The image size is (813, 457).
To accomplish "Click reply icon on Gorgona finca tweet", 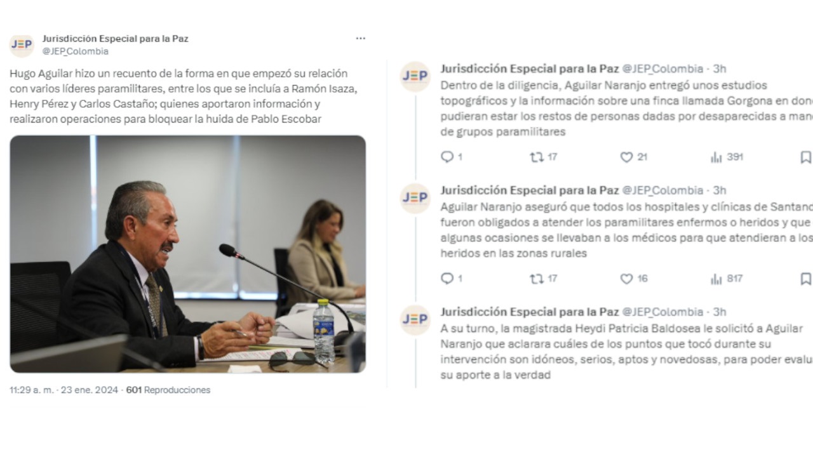I will 447,157.
